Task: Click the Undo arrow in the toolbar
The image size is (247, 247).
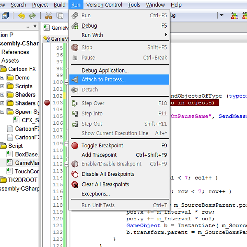Action: click(21, 16)
